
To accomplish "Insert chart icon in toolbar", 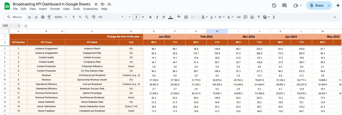I will (252, 17).
